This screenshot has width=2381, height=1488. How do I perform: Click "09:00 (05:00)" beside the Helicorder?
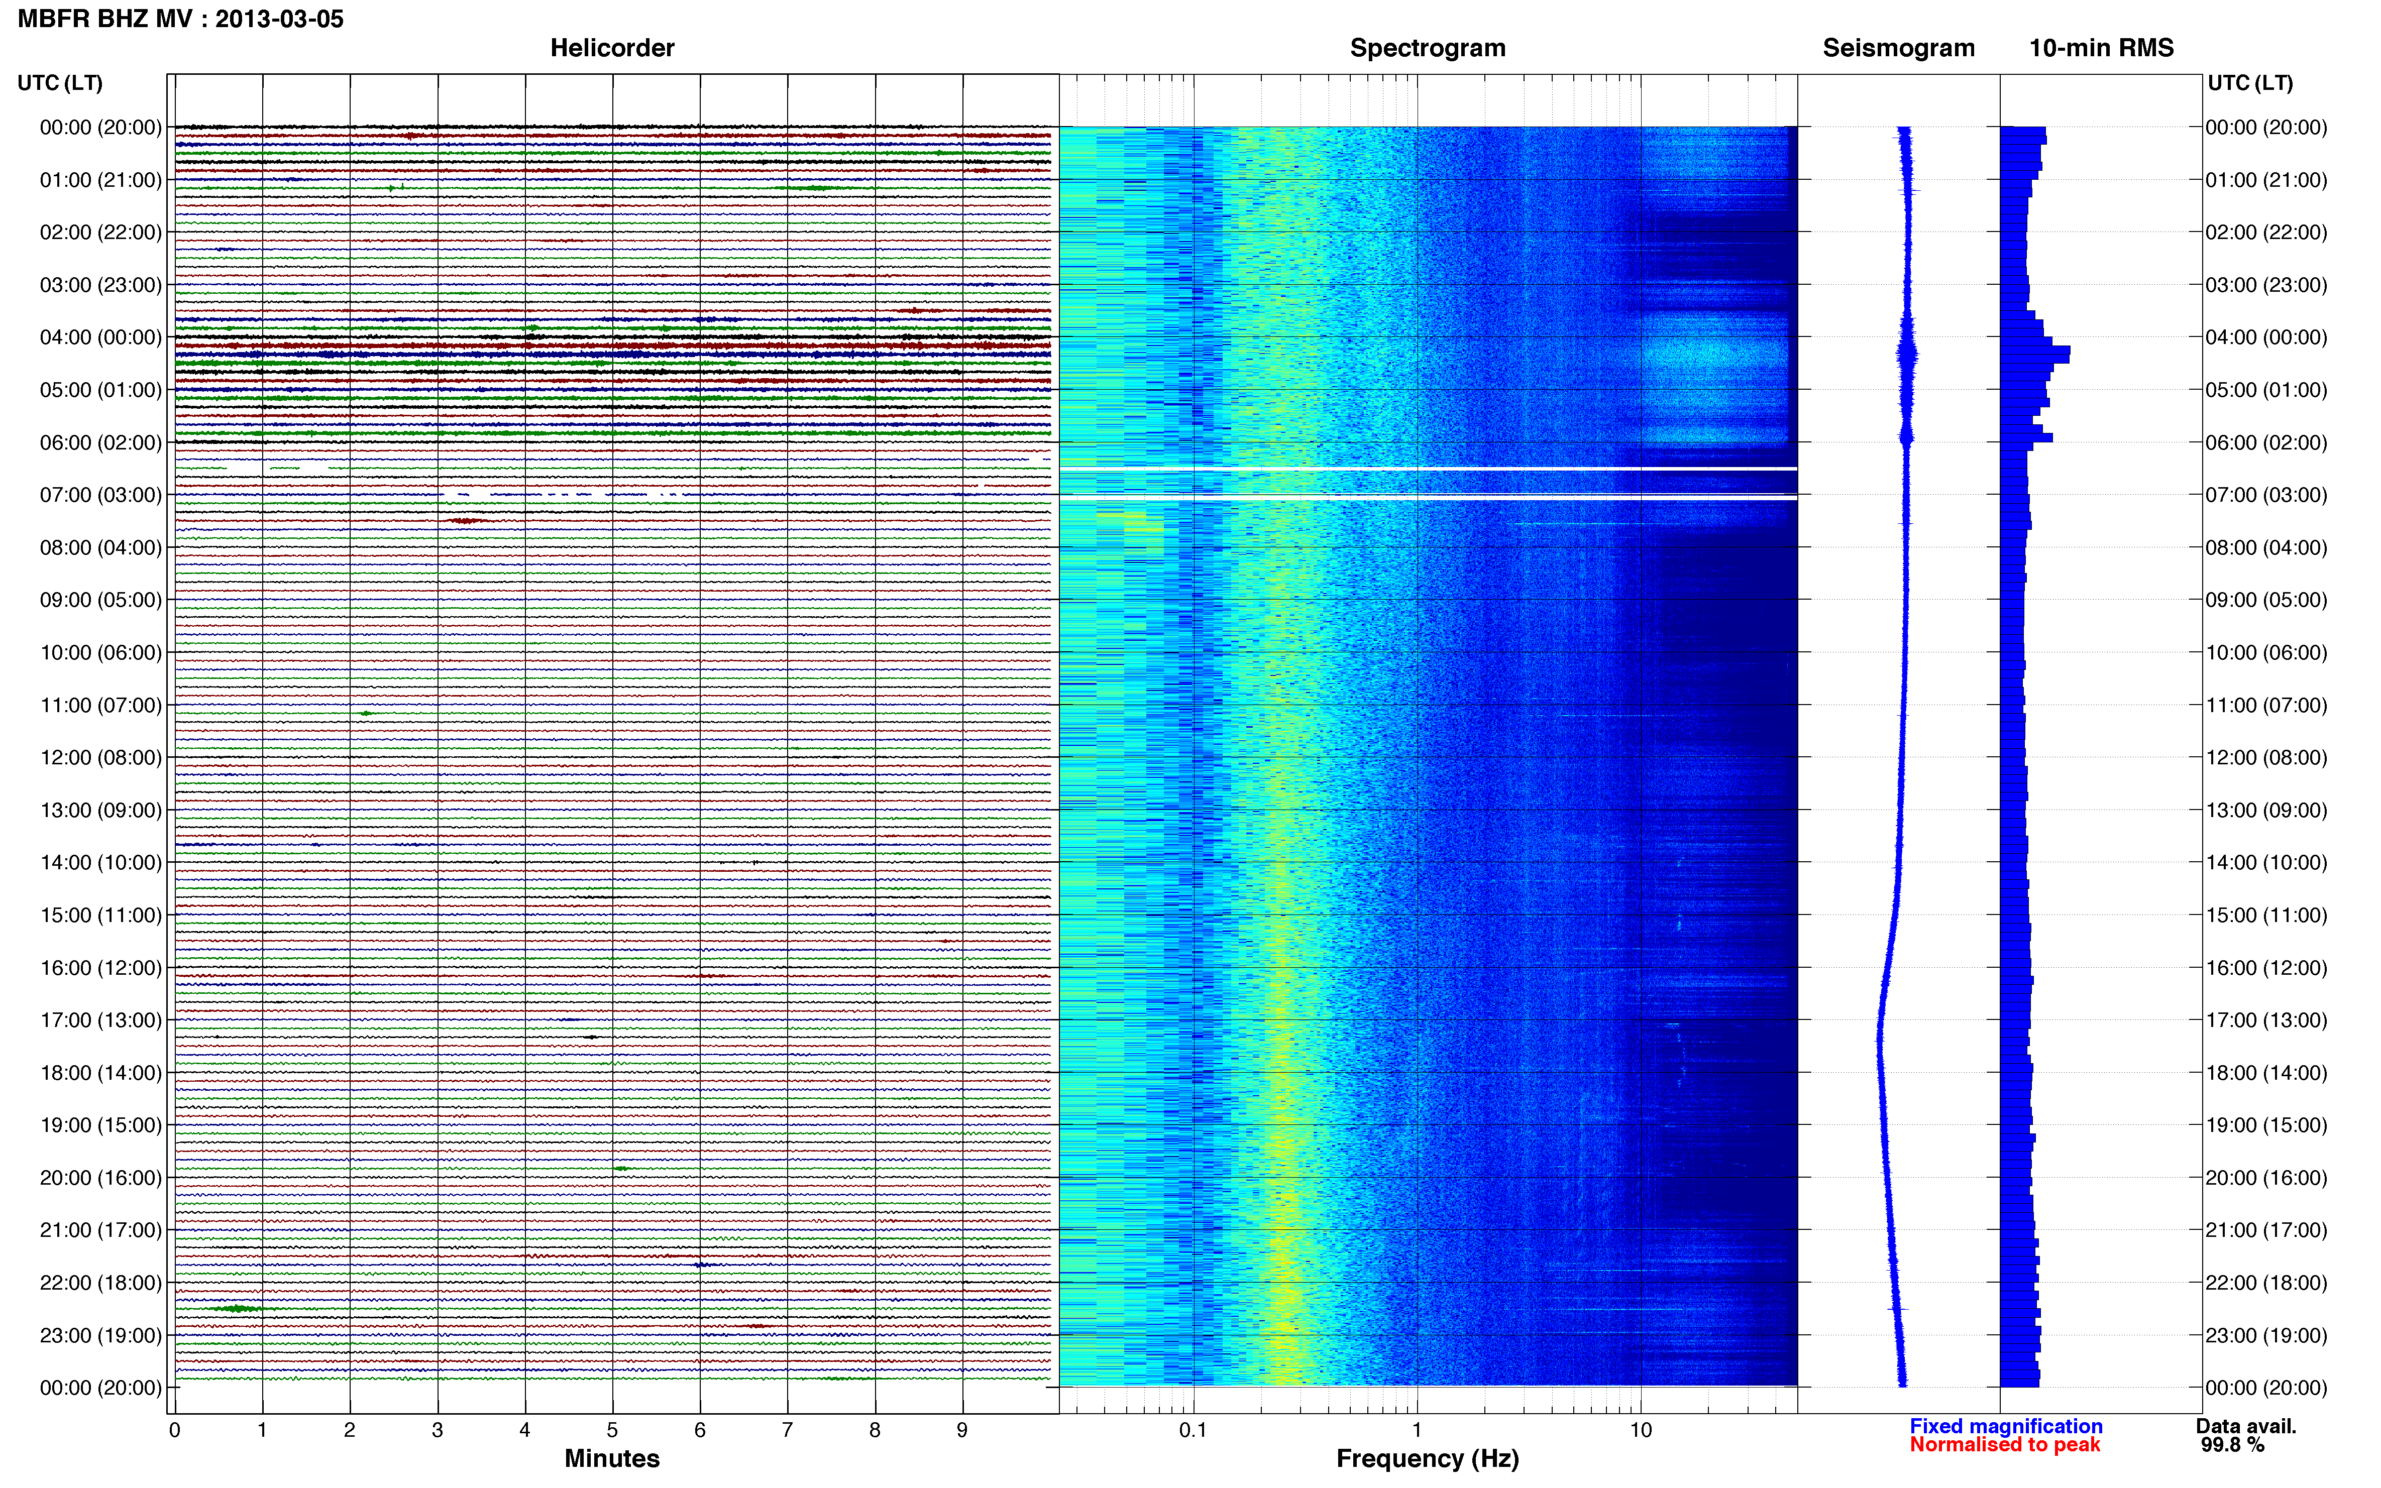100,600
